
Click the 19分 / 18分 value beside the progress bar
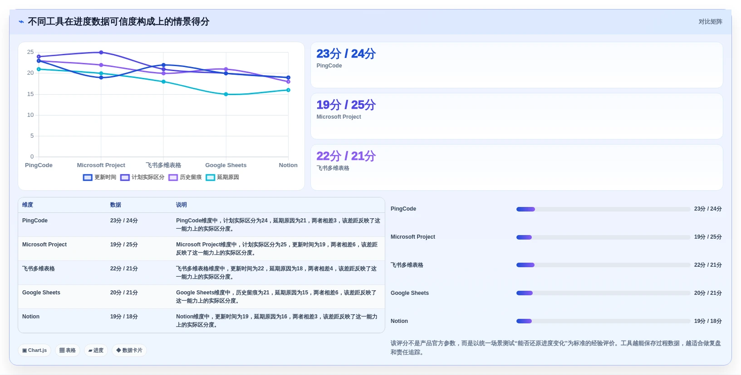click(x=708, y=321)
